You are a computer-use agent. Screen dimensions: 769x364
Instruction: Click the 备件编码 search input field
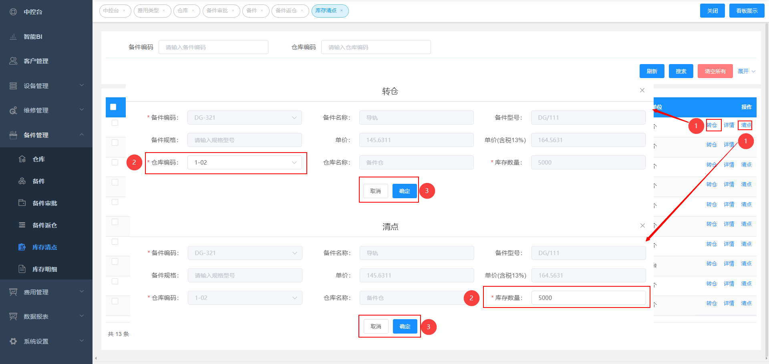coord(213,47)
